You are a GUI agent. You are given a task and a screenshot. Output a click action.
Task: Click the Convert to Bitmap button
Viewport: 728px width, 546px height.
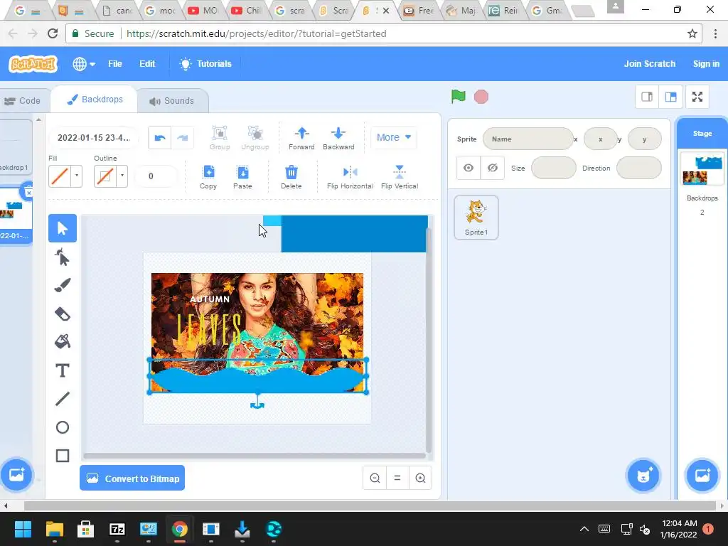[x=132, y=478]
